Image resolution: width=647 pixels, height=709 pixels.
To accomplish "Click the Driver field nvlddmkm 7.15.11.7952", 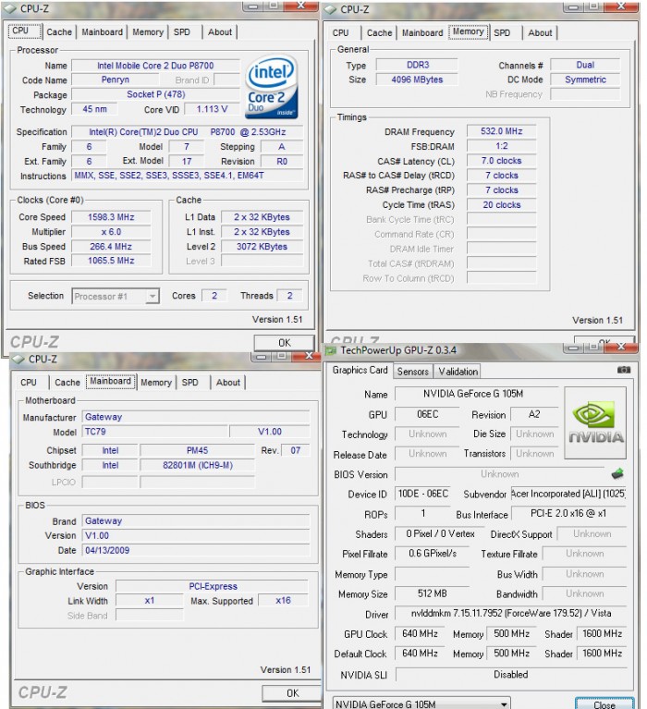I will 510,613.
